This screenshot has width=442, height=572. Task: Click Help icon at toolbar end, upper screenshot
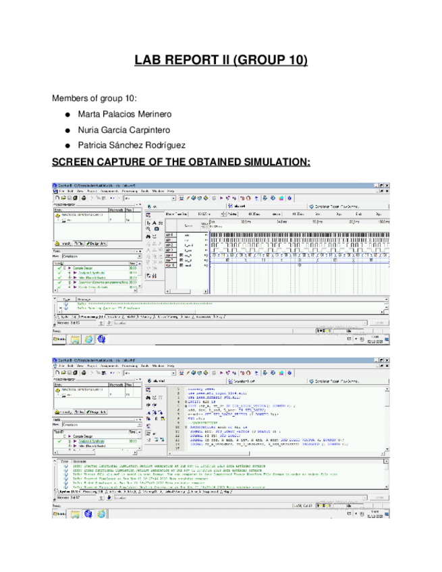(289, 198)
